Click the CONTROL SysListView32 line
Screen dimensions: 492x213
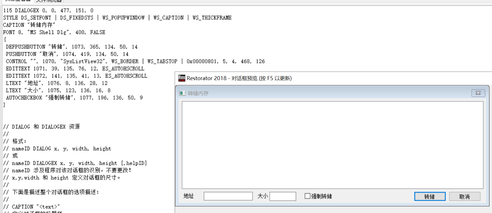(x=135, y=61)
